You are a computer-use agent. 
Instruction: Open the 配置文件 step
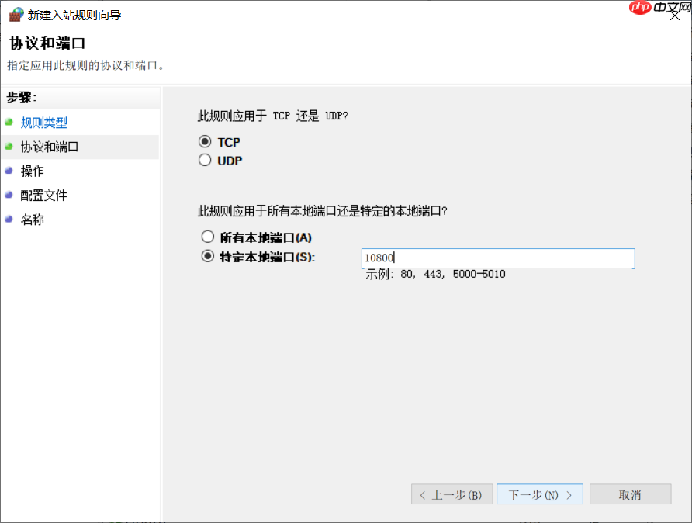(x=43, y=195)
